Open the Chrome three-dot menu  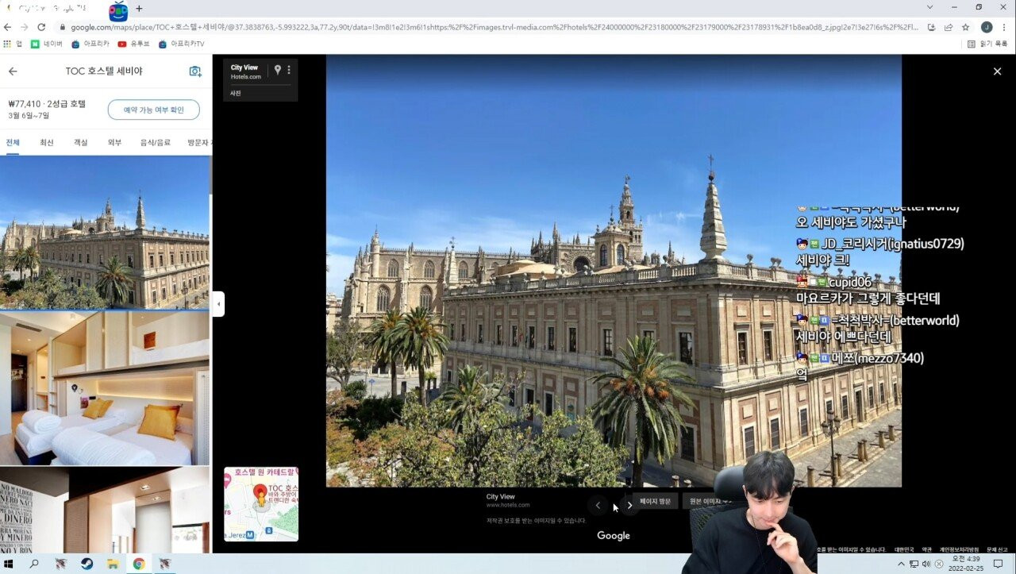pos(1004,27)
